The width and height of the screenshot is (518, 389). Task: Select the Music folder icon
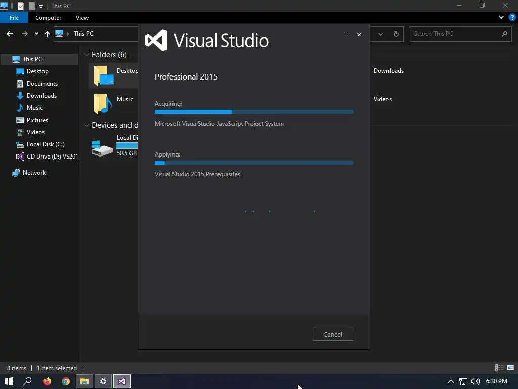pos(103,104)
